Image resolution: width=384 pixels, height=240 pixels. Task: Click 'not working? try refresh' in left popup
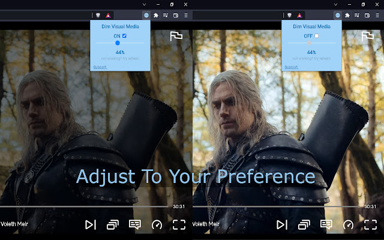tap(120, 59)
